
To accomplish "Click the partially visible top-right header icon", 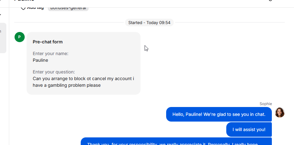I will [x=270, y=1].
